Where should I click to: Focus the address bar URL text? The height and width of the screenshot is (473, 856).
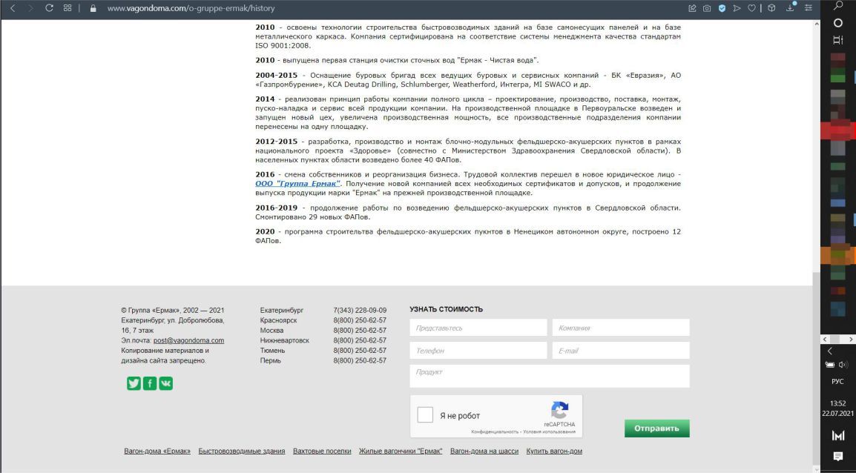pos(191,8)
